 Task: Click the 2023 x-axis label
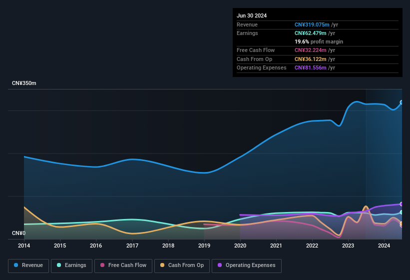(348, 245)
